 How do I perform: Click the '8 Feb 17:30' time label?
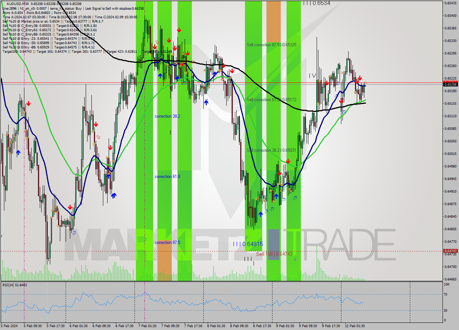[262, 326]
